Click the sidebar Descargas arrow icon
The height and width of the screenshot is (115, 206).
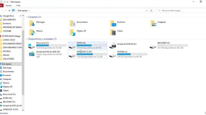point(1,68)
